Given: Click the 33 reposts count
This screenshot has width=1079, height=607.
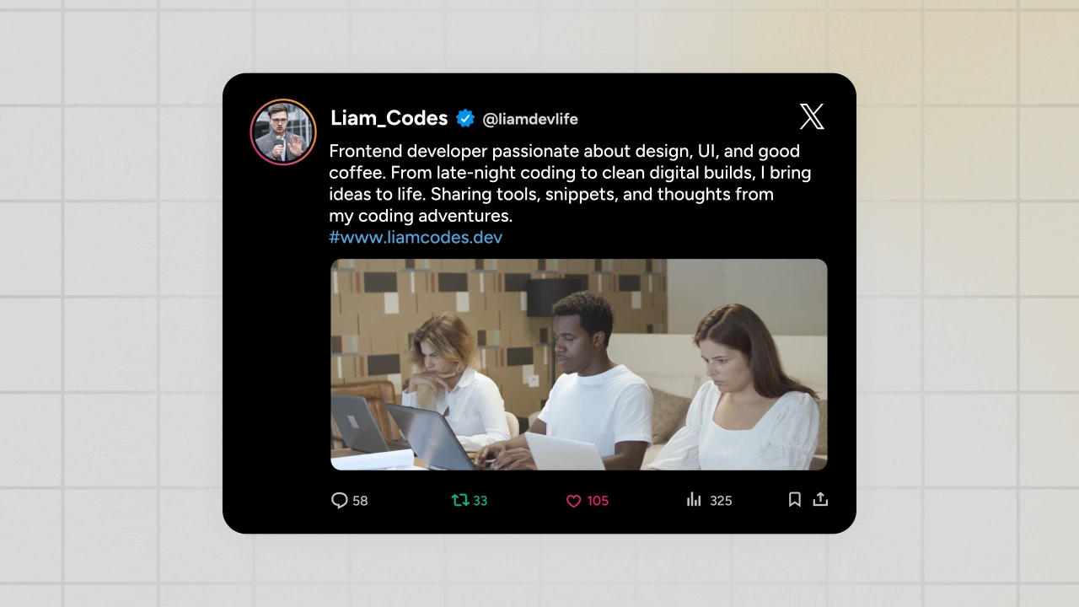Looking at the screenshot, I should coord(480,501).
